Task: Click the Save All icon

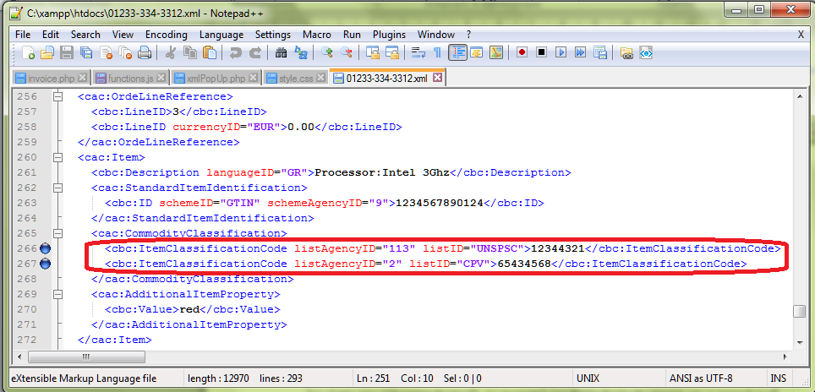Action: (x=85, y=52)
